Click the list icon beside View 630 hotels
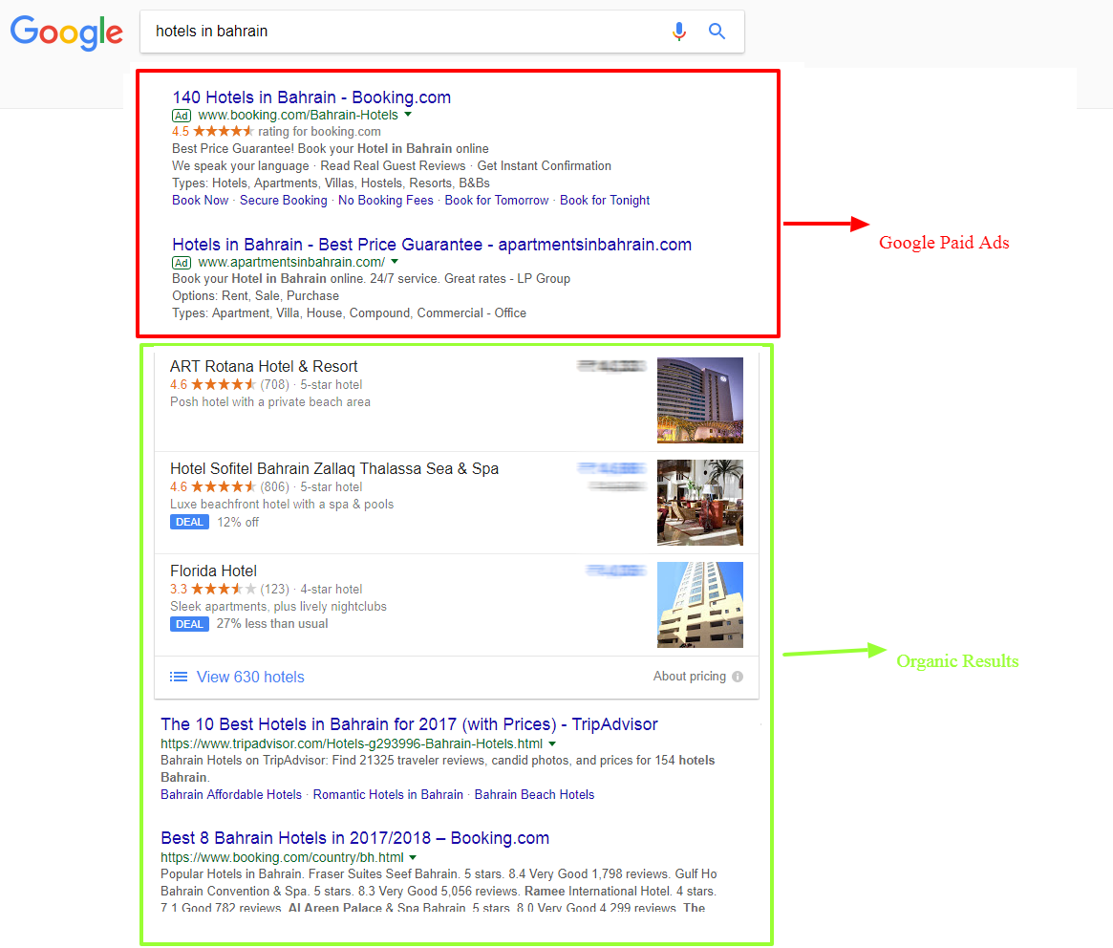 pyautogui.click(x=178, y=677)
